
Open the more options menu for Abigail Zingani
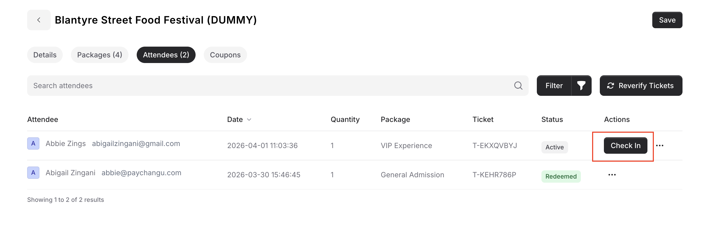pos(612,175)
